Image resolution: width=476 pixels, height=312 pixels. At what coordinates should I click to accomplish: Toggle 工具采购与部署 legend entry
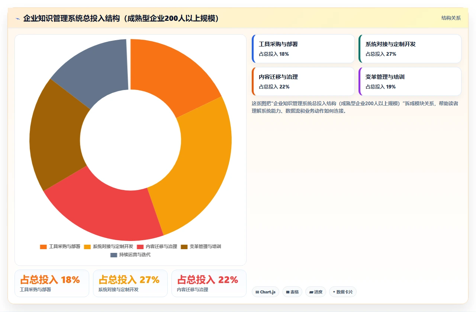pos(60,247)
